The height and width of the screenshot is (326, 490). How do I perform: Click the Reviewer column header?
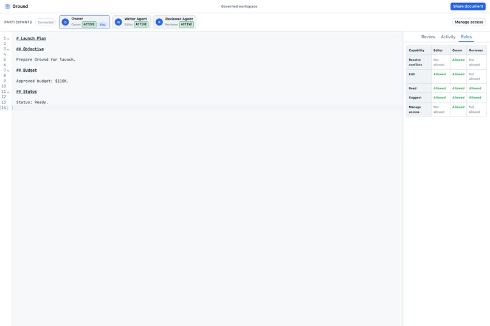point(476,50)
